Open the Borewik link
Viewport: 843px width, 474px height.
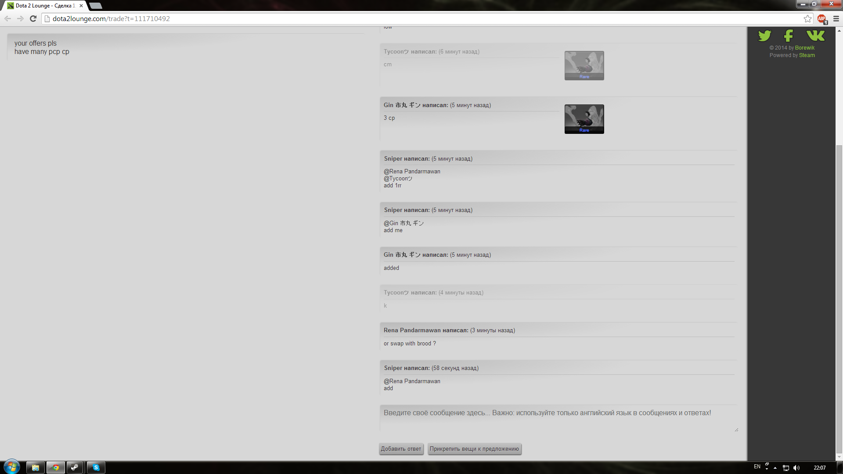pos(804,48)
